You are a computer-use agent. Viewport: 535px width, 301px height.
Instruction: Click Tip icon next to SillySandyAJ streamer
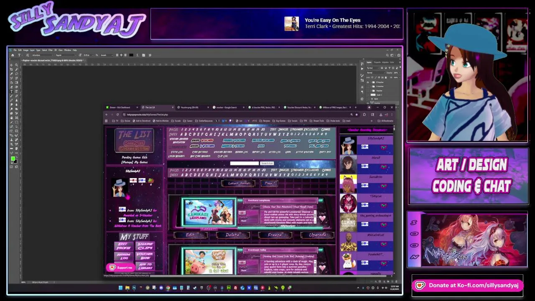tap(384, 147)
